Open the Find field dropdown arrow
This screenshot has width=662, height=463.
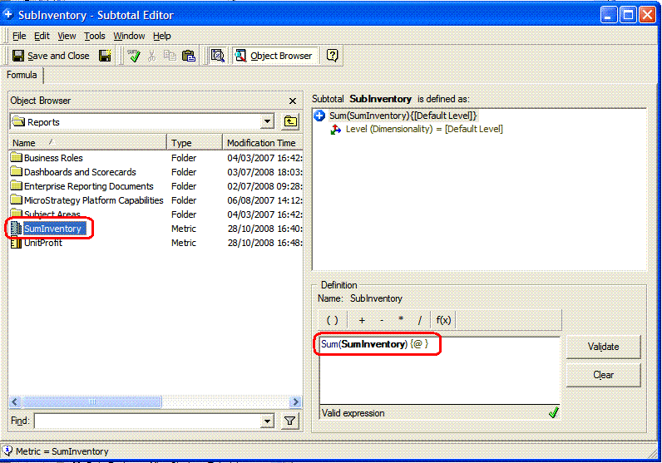[x=267, y=421]
